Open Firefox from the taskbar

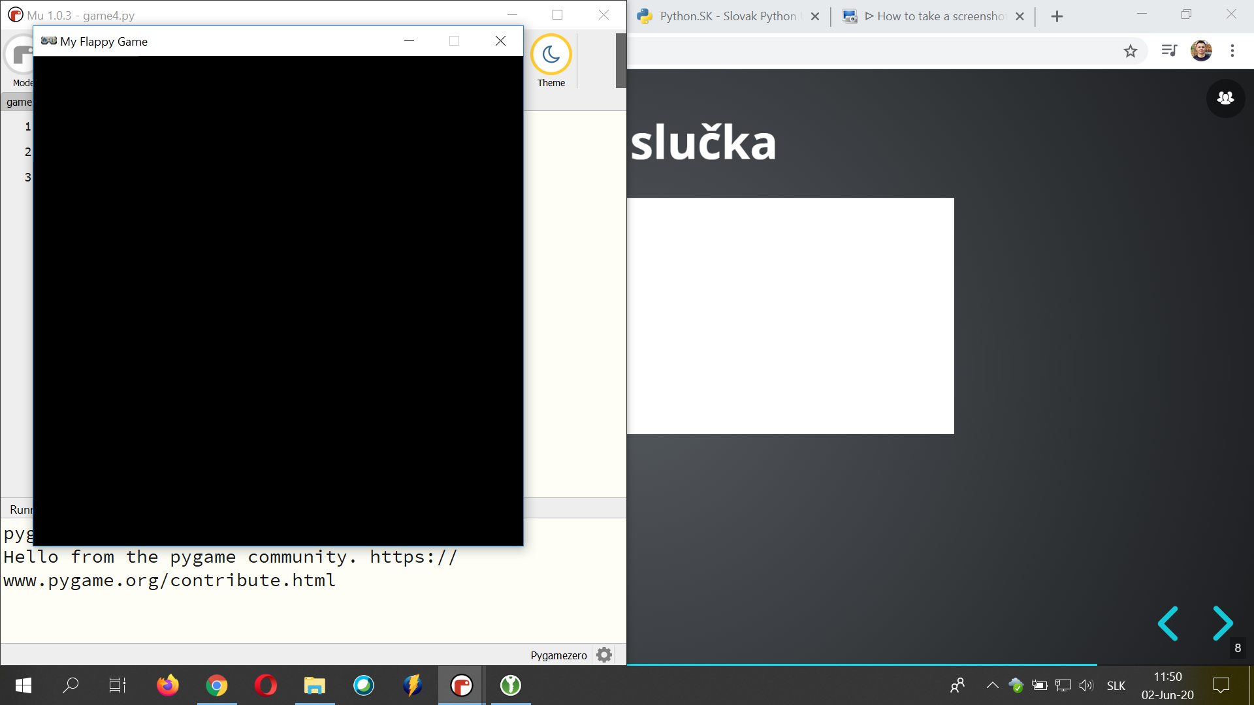(168, 685)
